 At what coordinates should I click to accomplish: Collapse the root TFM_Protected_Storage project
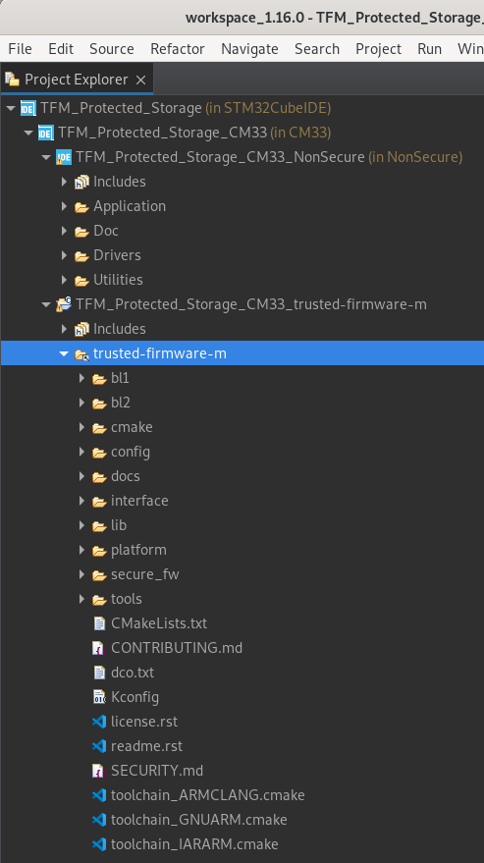tap(11, 108)
